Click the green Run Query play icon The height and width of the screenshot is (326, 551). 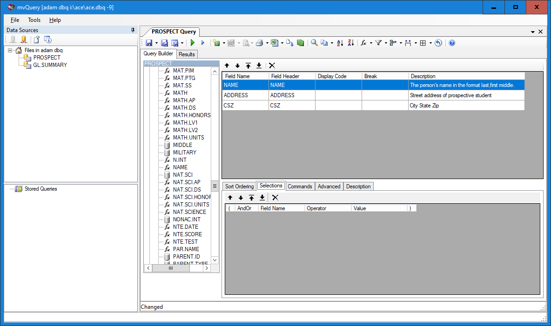[x=192, y=43]
